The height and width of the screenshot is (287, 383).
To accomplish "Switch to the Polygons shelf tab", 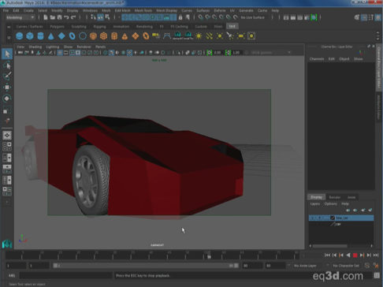I will point(57,27).
